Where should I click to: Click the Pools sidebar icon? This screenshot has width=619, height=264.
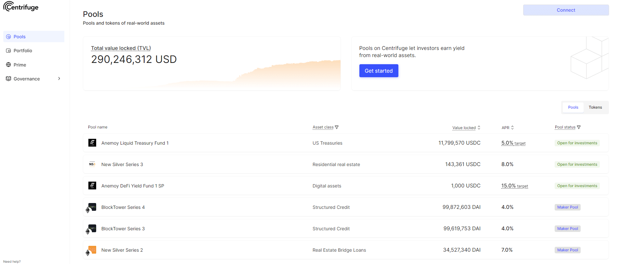click(8, 37)
